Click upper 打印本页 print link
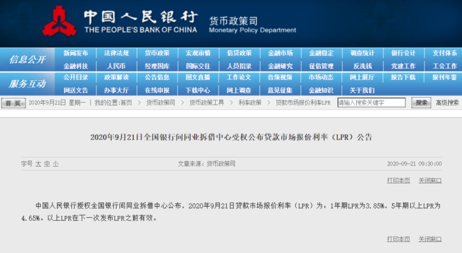This screenshot has height=253, width=462. tap(398, 181)
